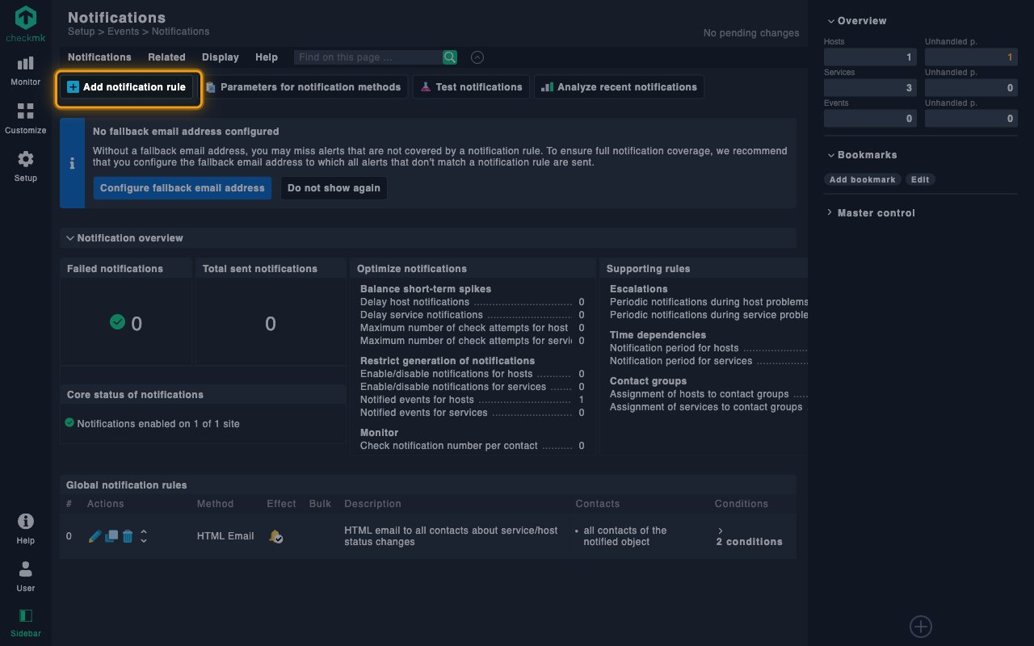This screenshot has height=646, width=1034.
Task: Collapse the Overview sidebar snapin
Action: [855, 21]
